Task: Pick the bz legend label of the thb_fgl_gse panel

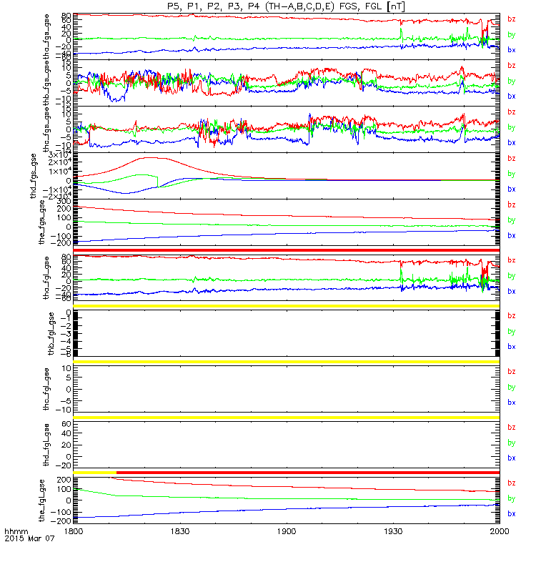Action: point(512,315)
